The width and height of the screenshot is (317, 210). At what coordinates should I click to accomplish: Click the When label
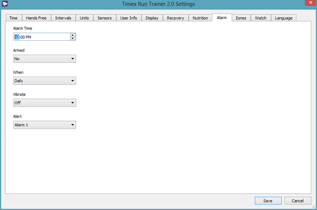coord(18,72)
